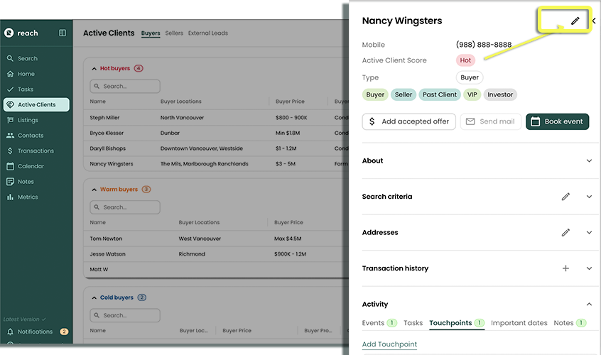Expand the About section
The image size is (601, 355).
tap(588, 161)
